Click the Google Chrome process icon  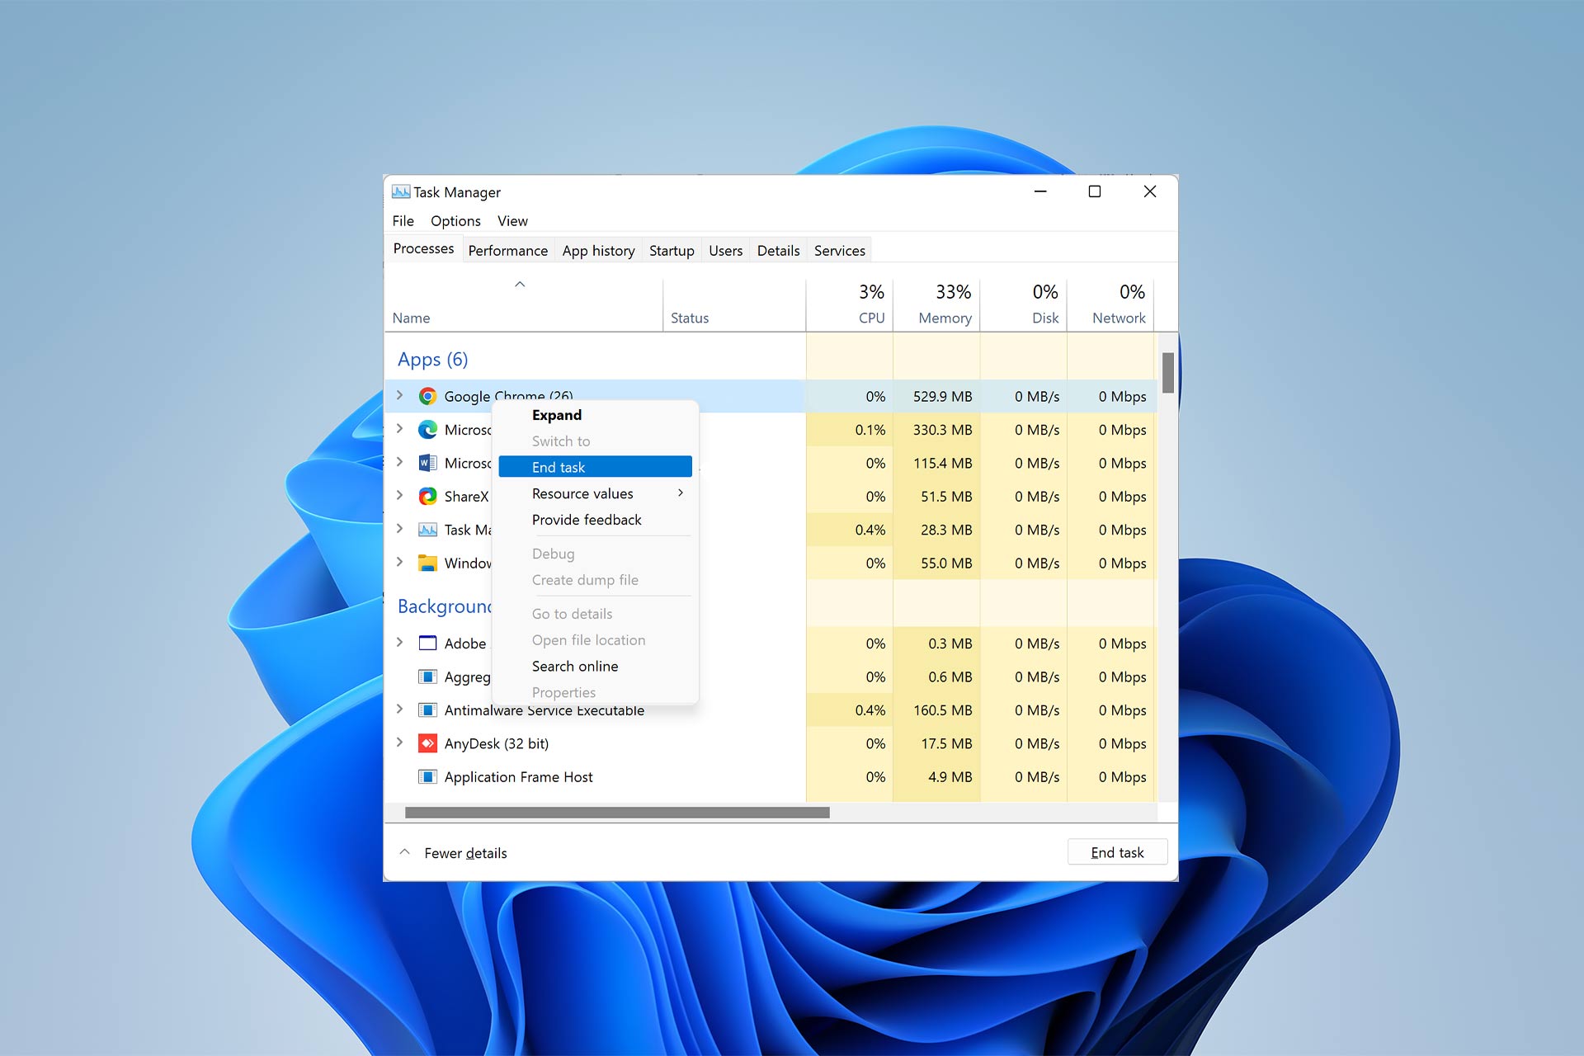tap(427, 397)
